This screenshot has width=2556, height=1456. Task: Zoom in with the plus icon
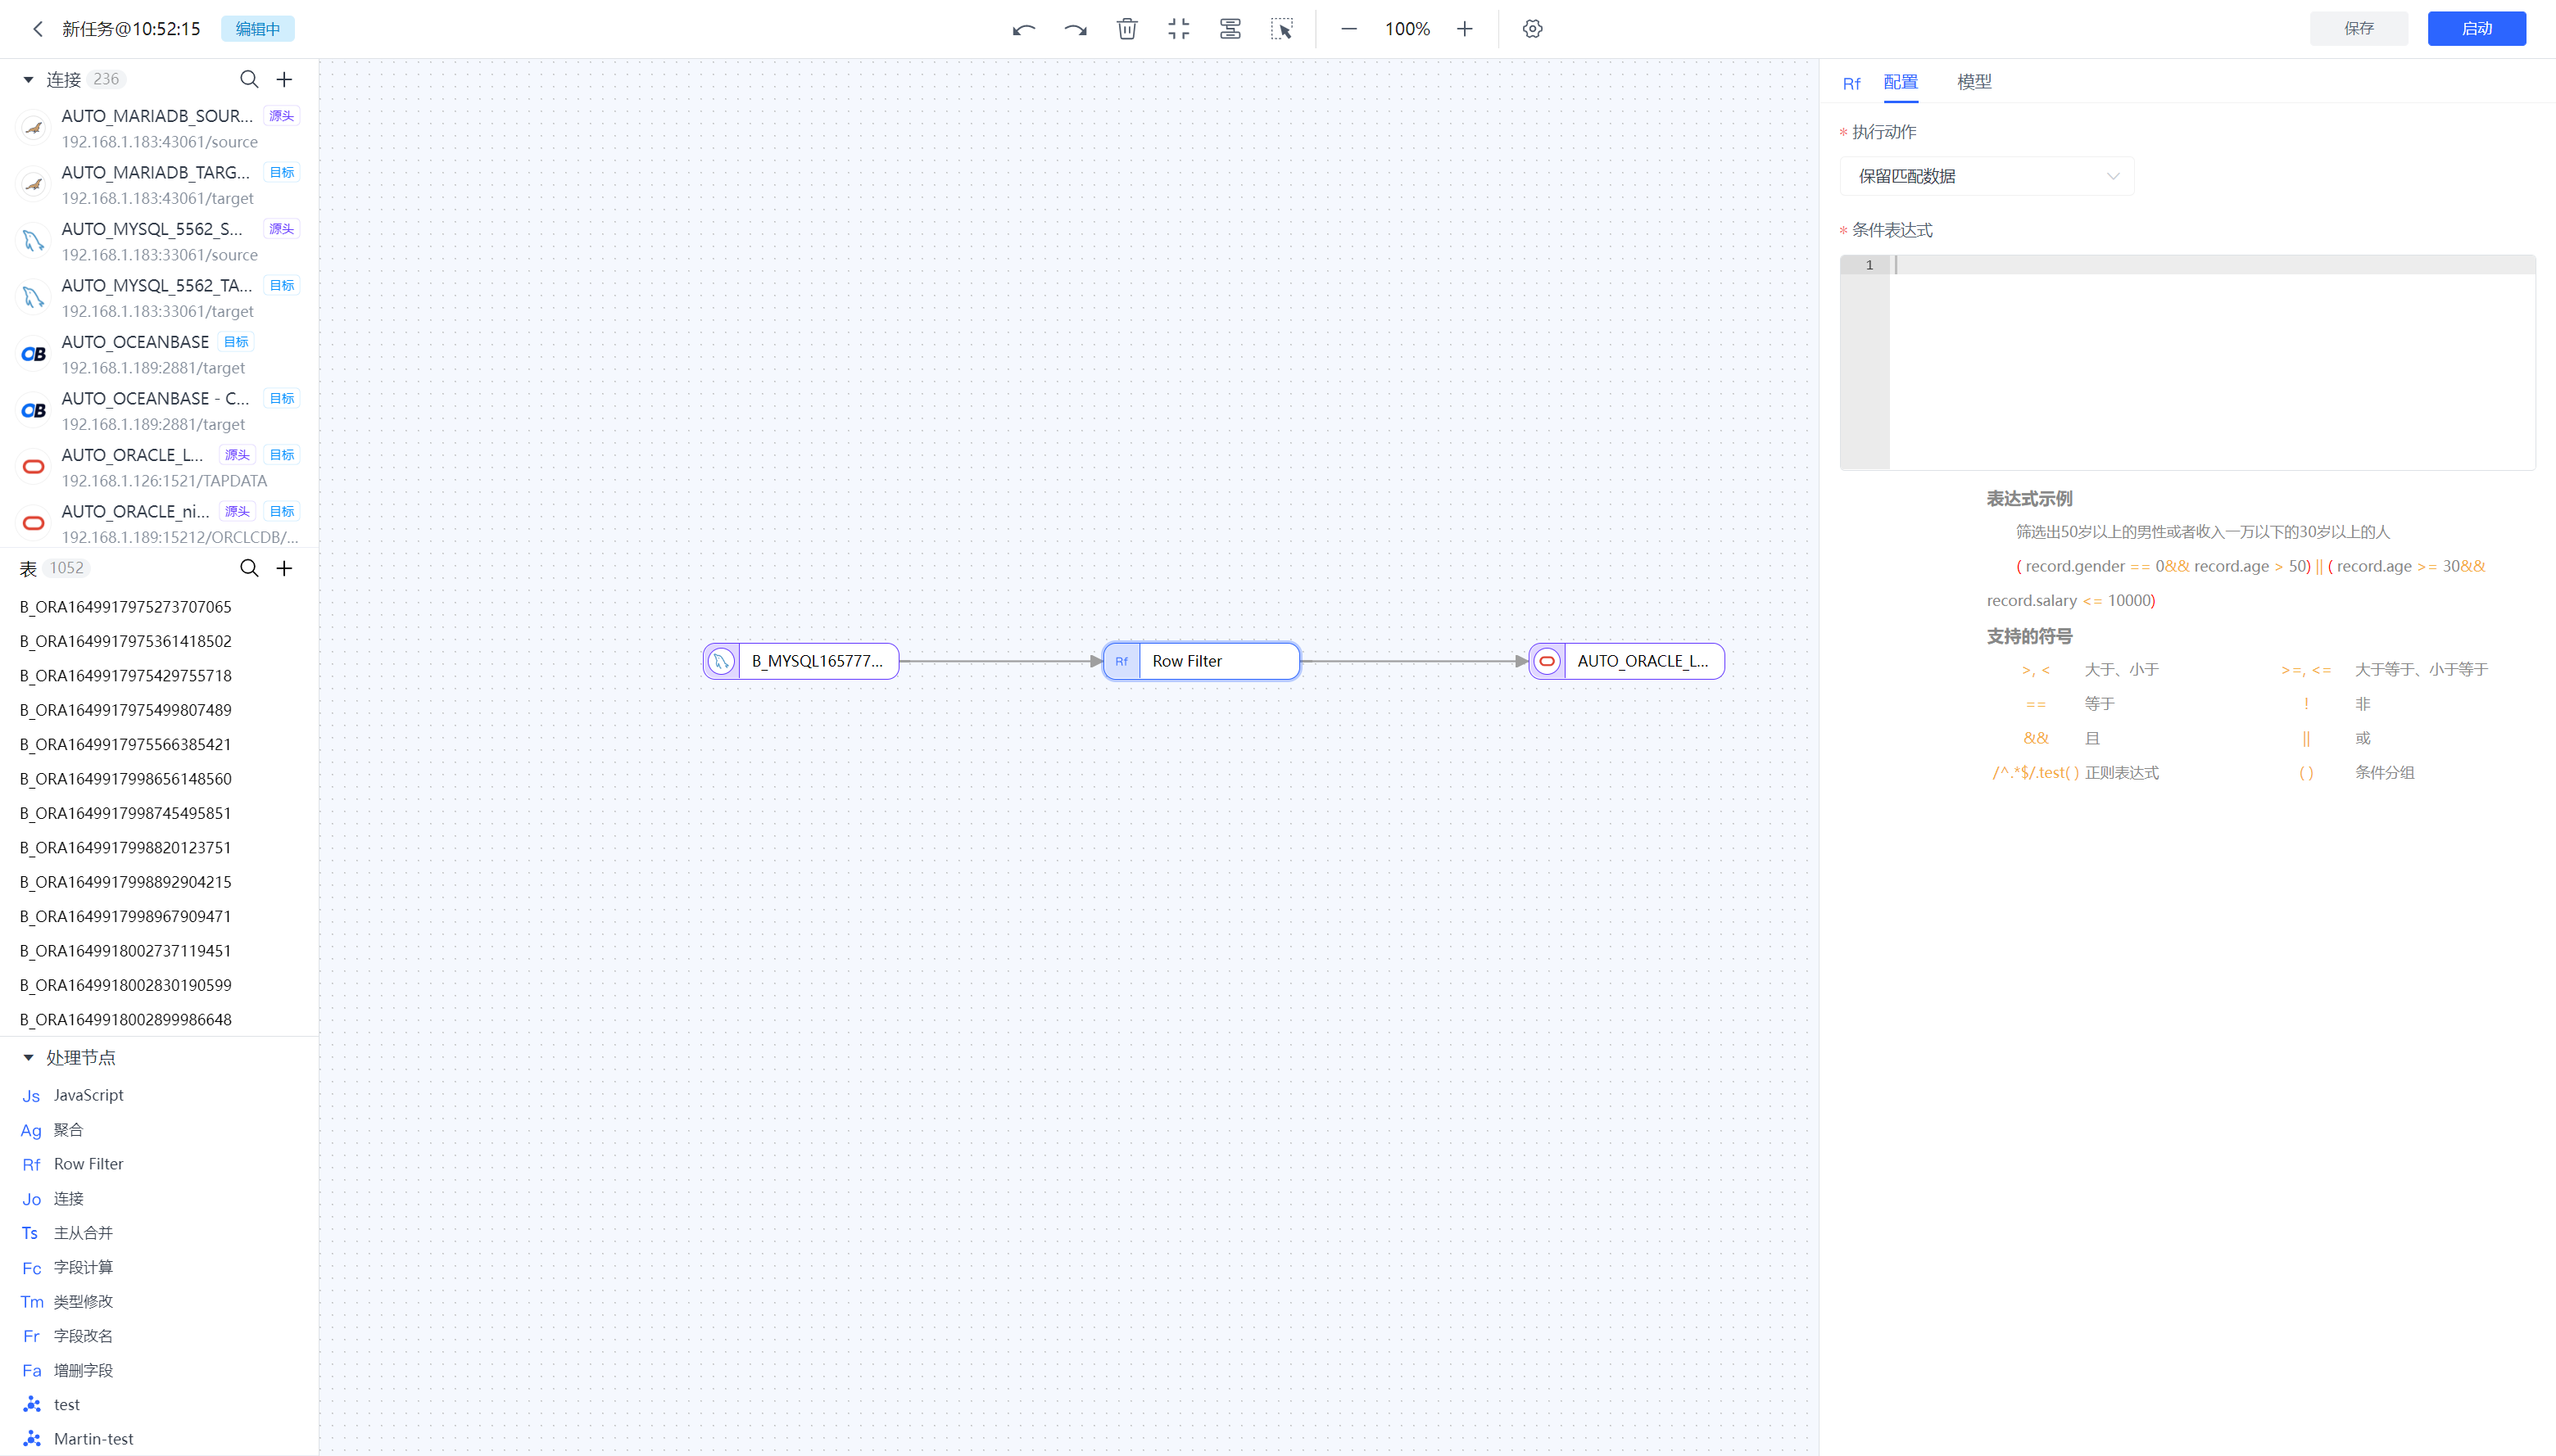pyautogui.click(x=1465, y=29)
